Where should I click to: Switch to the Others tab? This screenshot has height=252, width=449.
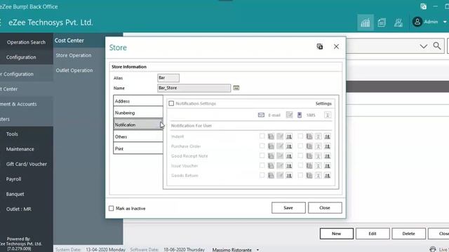[x=138, y=136]
